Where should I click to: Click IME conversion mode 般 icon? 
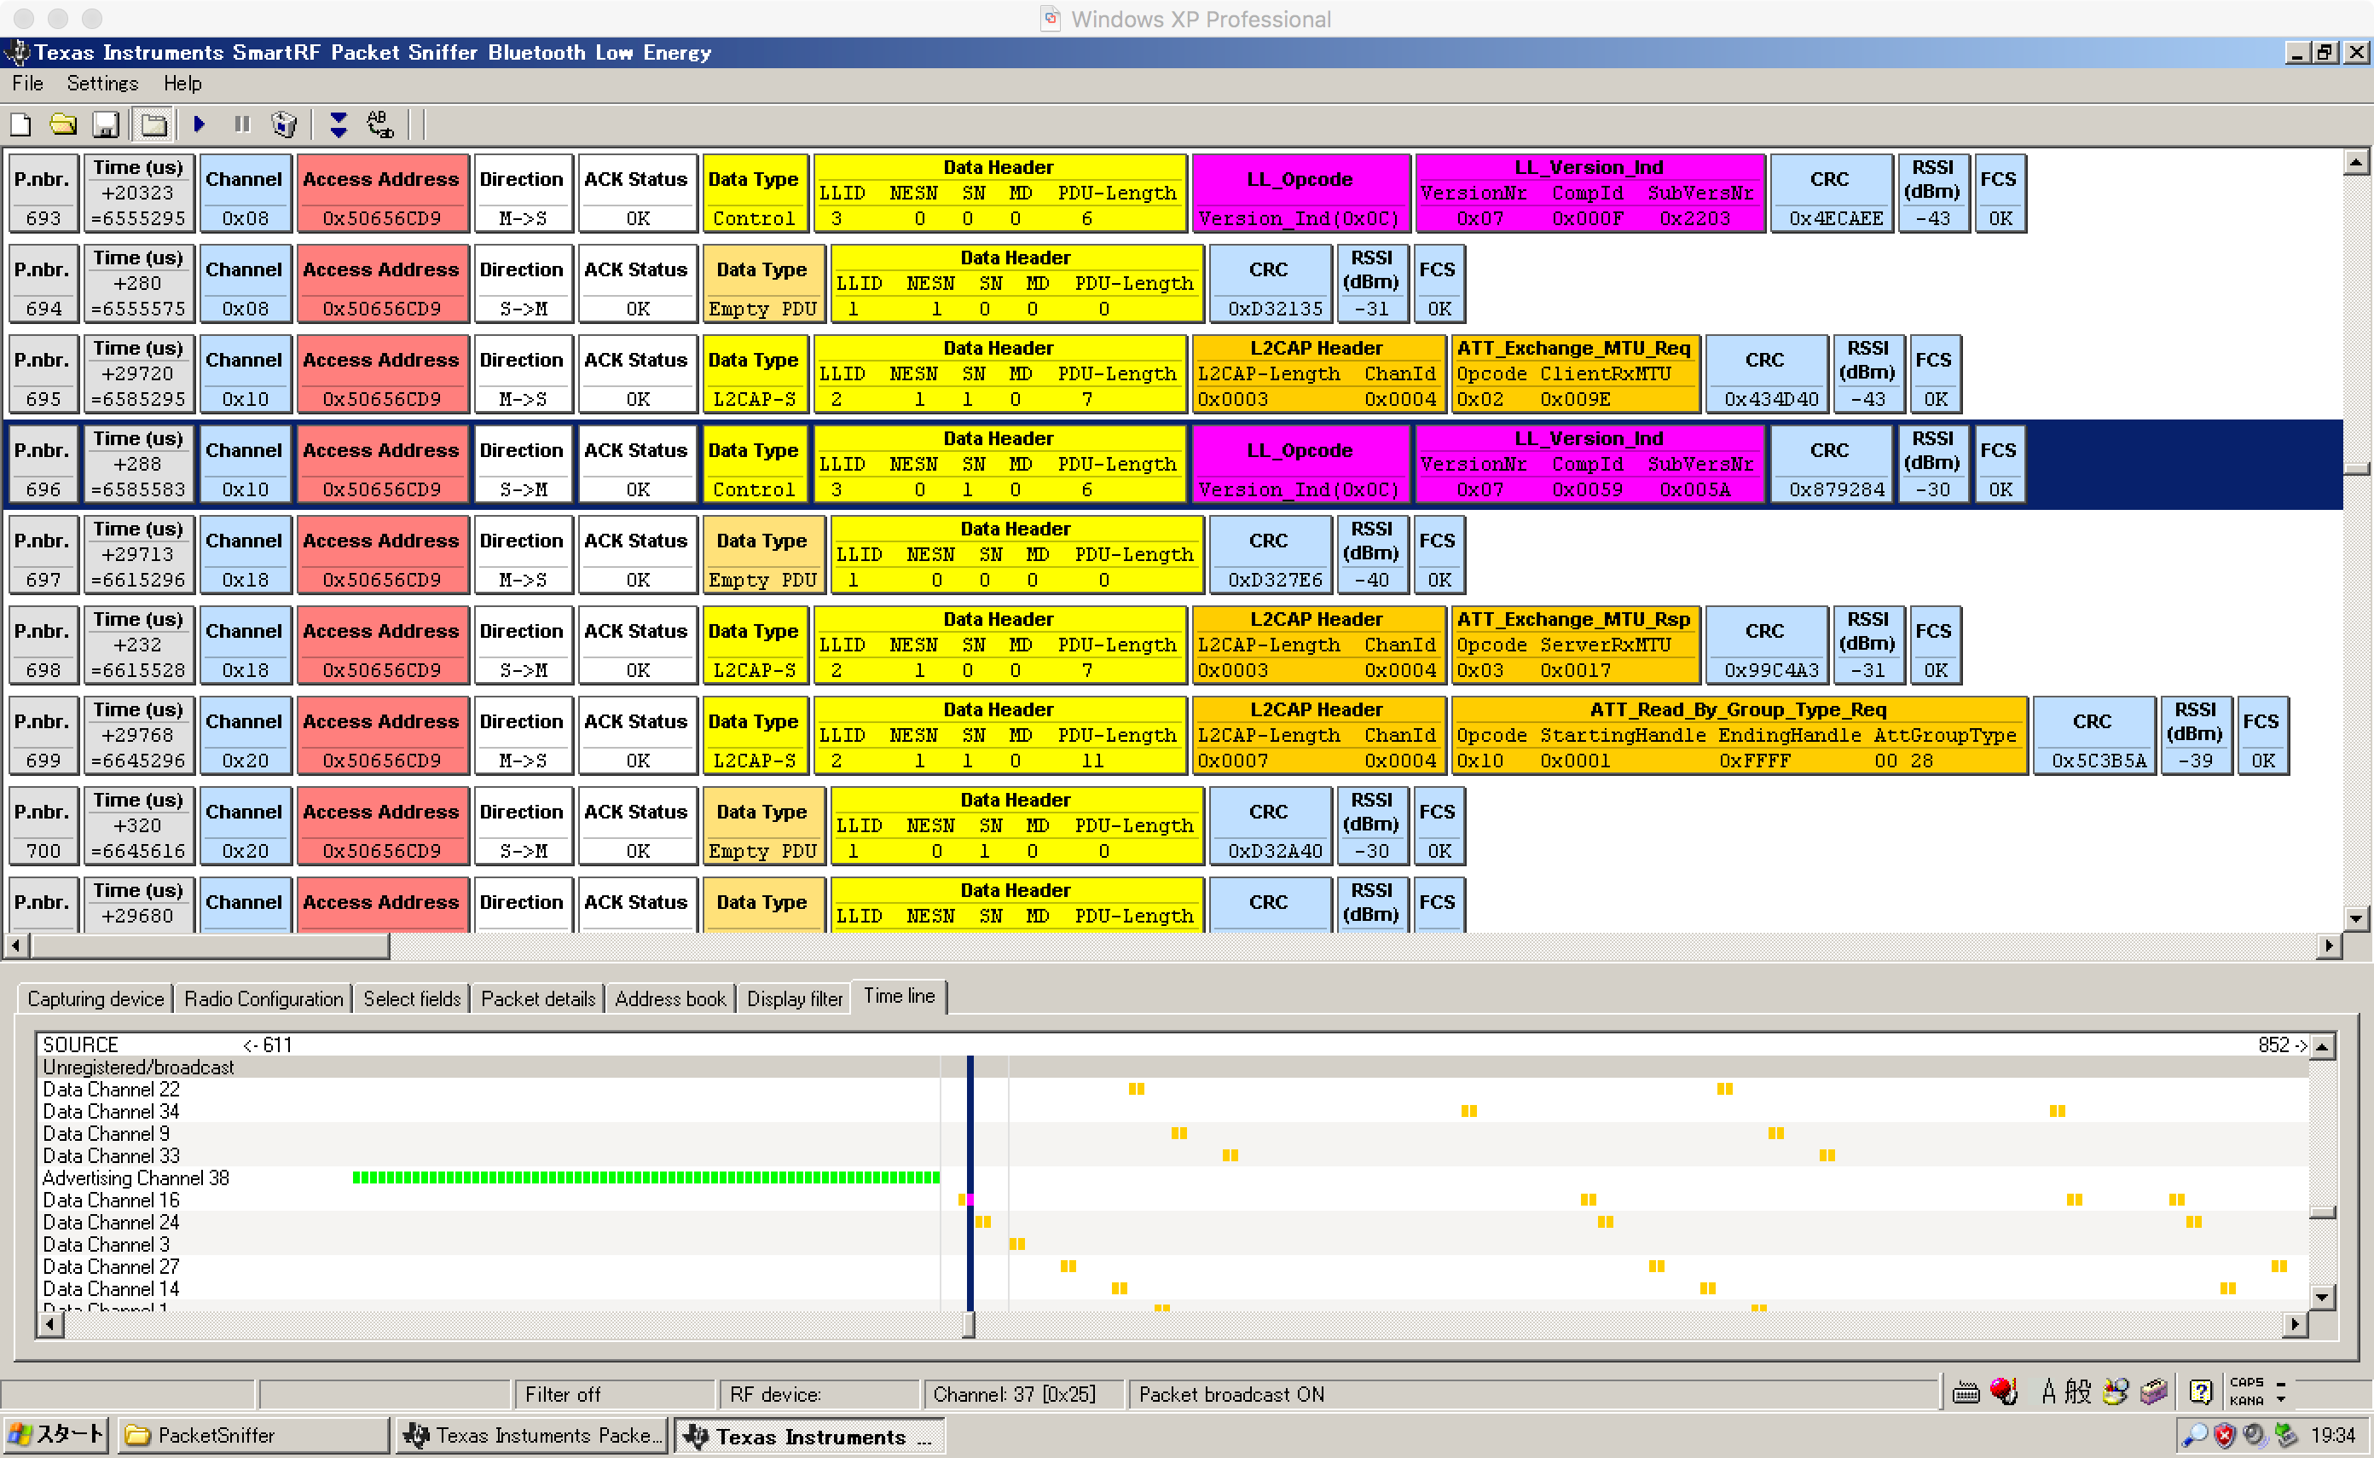2077,1391
